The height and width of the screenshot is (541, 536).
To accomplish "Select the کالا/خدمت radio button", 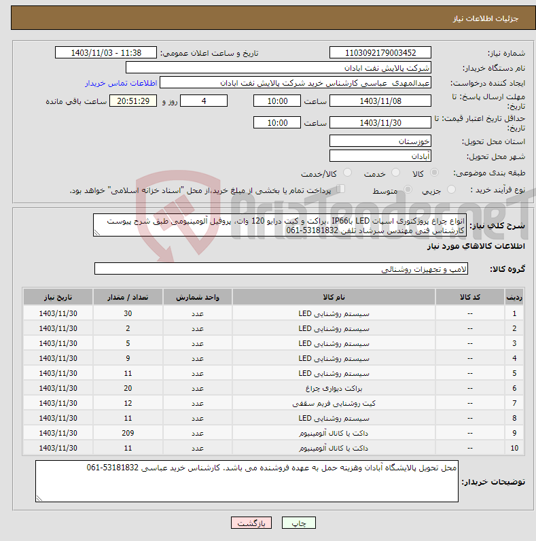I will (x=347, y=173).
